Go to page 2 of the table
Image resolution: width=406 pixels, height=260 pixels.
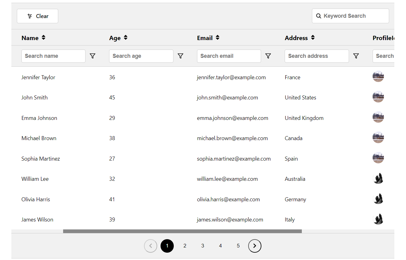coord(185,246)
